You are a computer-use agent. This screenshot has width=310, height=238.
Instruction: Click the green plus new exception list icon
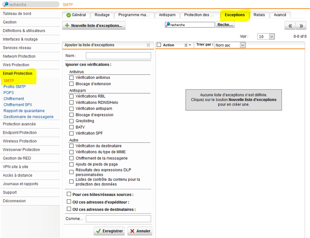pyautogui.click(x=67, y=25)
